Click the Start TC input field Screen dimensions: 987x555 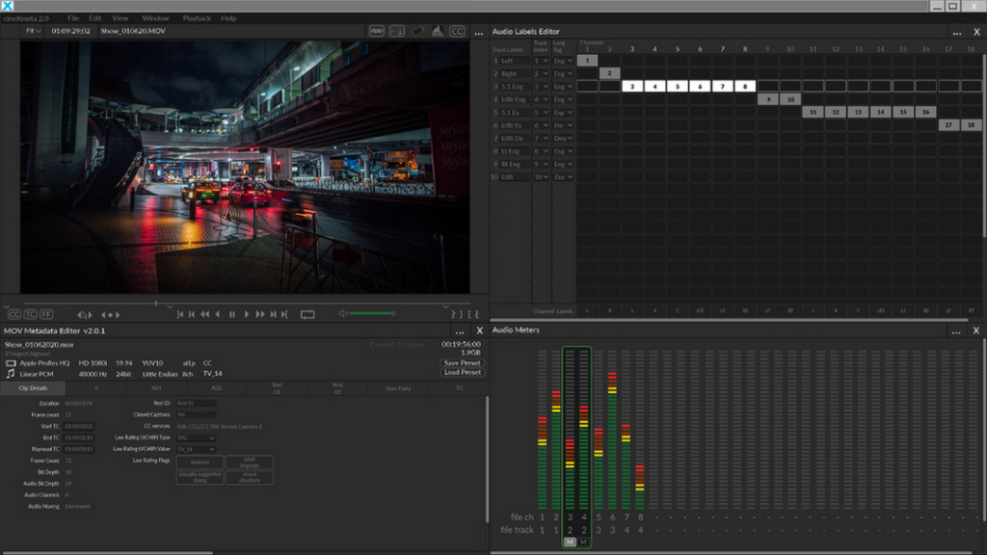pyautogui.click(x=79, y=426)
